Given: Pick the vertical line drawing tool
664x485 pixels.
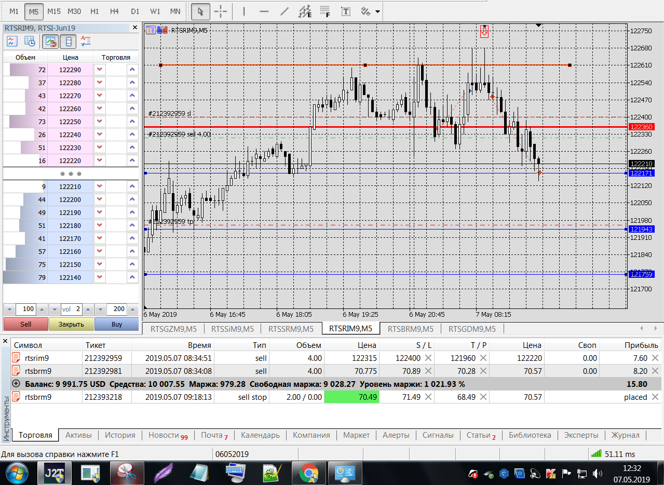Looking at the screenshot, I should (244, 11).
